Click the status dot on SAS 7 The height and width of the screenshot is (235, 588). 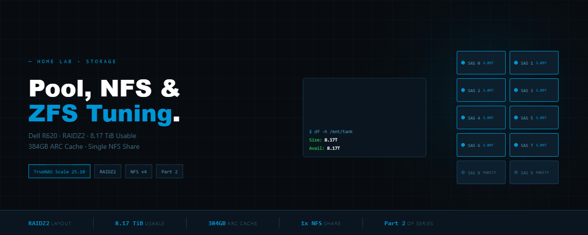coord(516,145)
